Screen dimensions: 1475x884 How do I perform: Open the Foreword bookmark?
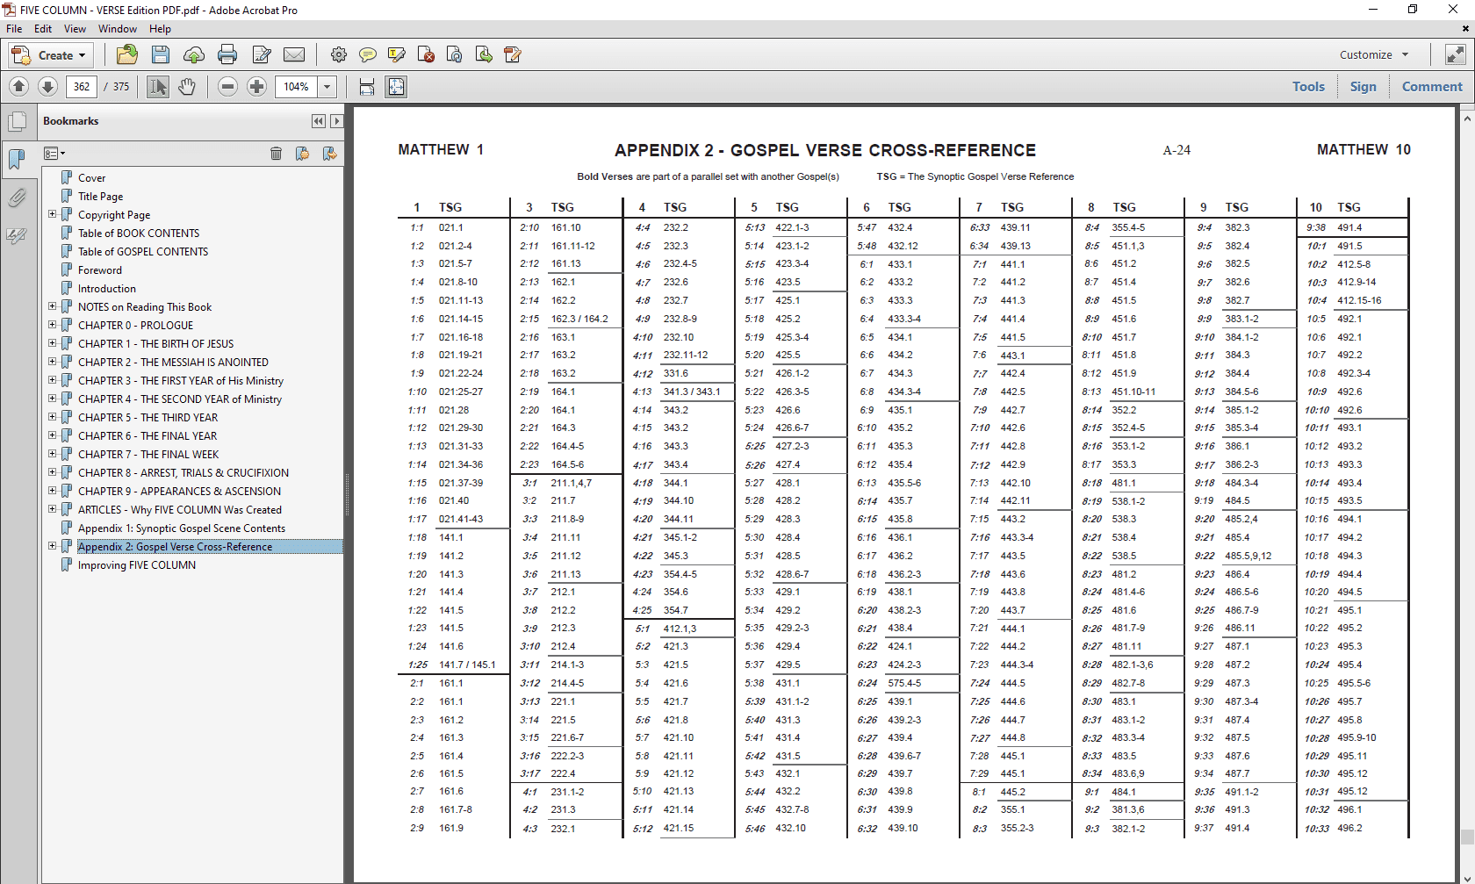click(100, 270)
